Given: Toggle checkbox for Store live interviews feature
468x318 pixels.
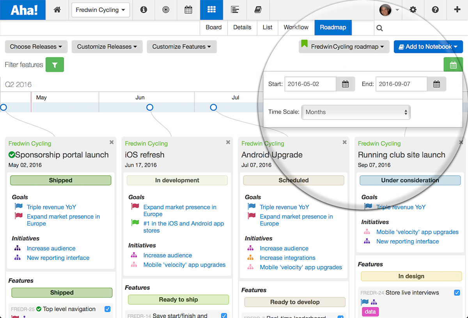Looking at the screenshot, I should 457,293.
